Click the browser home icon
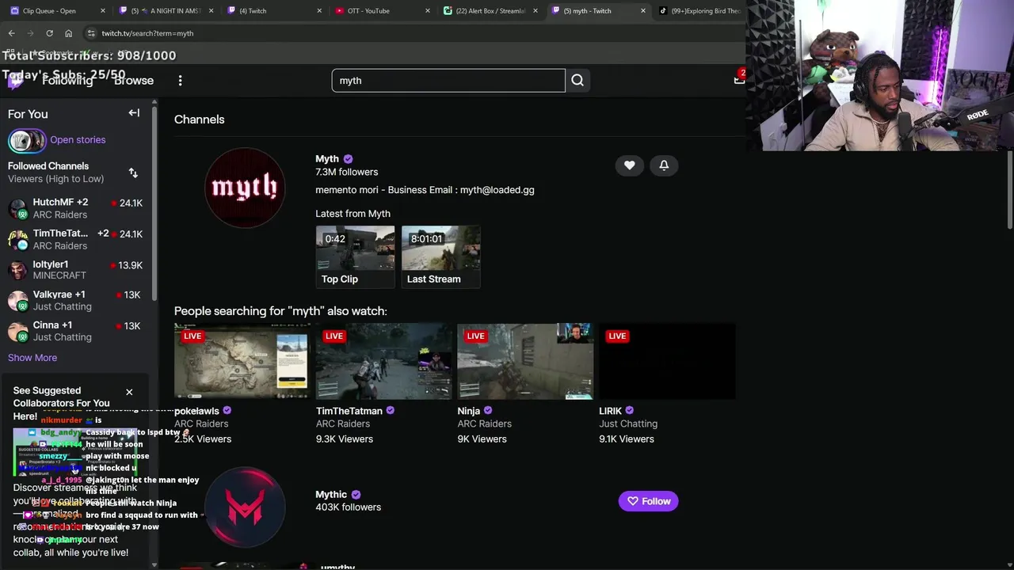 click(x=68, y=33)
